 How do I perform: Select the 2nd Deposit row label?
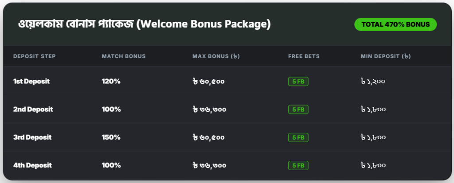tap(33, 109)
